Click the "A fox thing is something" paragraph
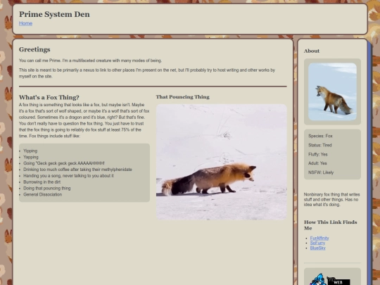The width and height of the screenshot is (380, 285). coord(84,120)
